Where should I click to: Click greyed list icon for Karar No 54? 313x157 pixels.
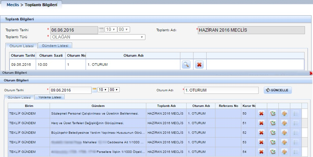(x=296, y=152)
